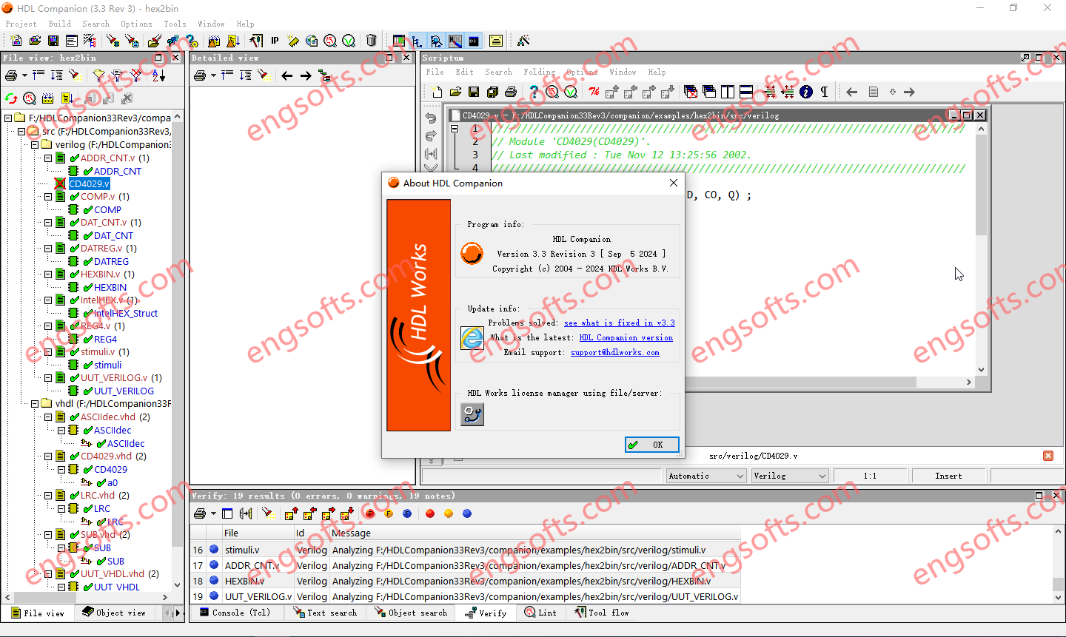The height and width of the screenshot is (637, 1066).
Task: Click the trash can icon in main toolbar
Action: point(372,41)
